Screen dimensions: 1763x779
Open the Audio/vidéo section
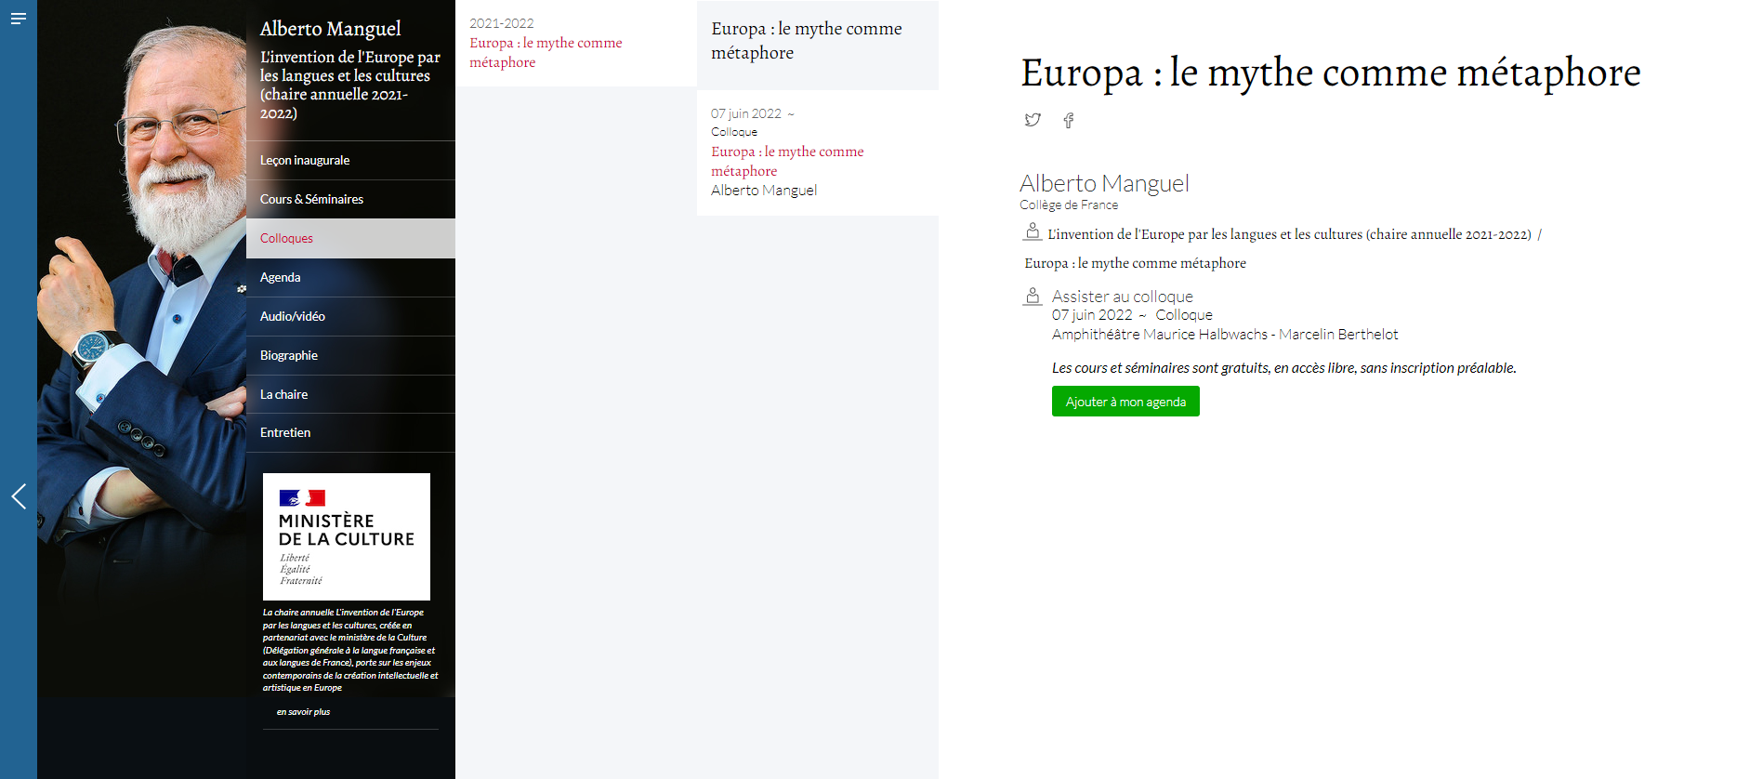[351, 316]
